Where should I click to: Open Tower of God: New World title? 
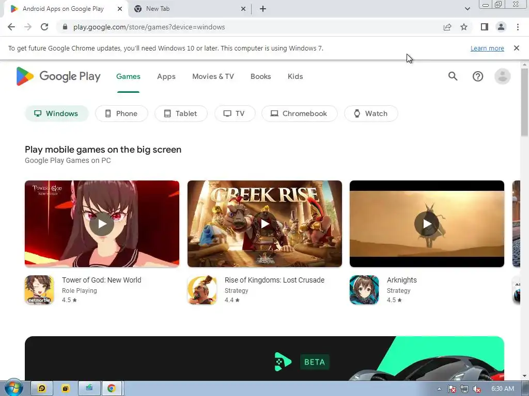(102, 280)
